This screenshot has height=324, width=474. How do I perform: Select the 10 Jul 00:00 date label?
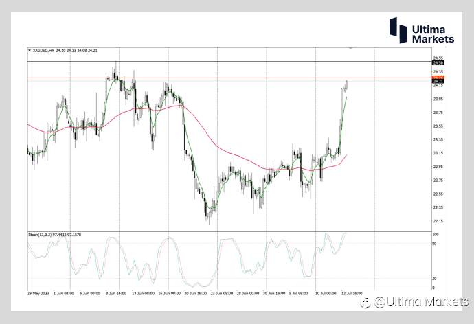[x=325, y=293]
